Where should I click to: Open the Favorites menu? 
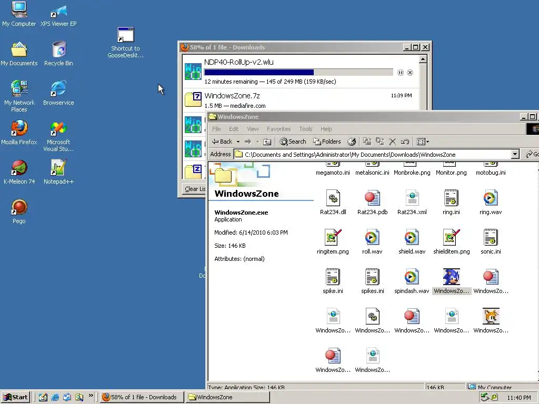point(279,129)
